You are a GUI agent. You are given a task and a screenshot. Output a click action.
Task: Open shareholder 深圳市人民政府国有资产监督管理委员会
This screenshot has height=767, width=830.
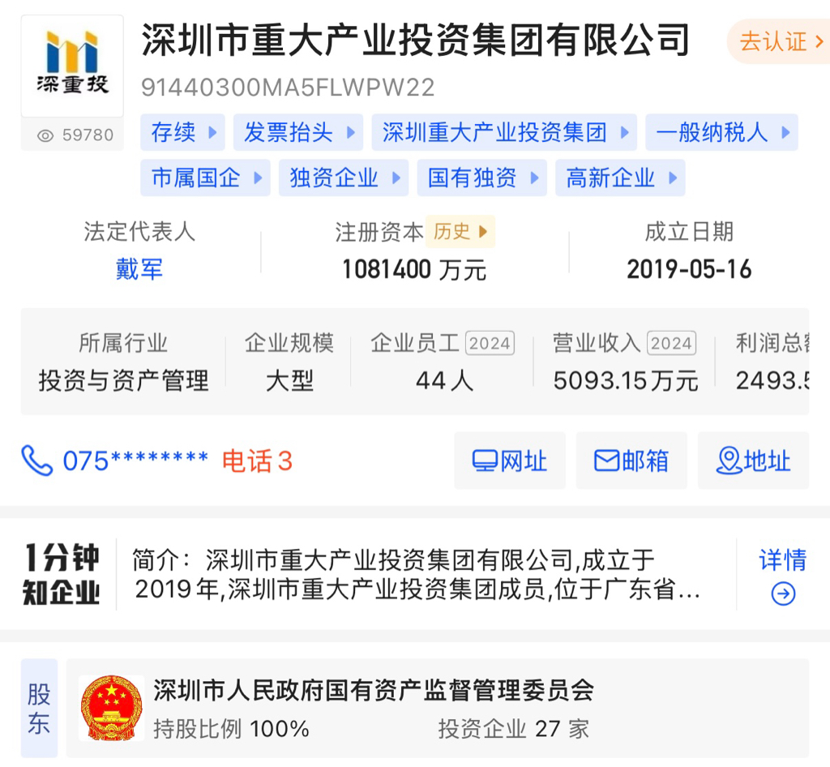tap(374, 690)
